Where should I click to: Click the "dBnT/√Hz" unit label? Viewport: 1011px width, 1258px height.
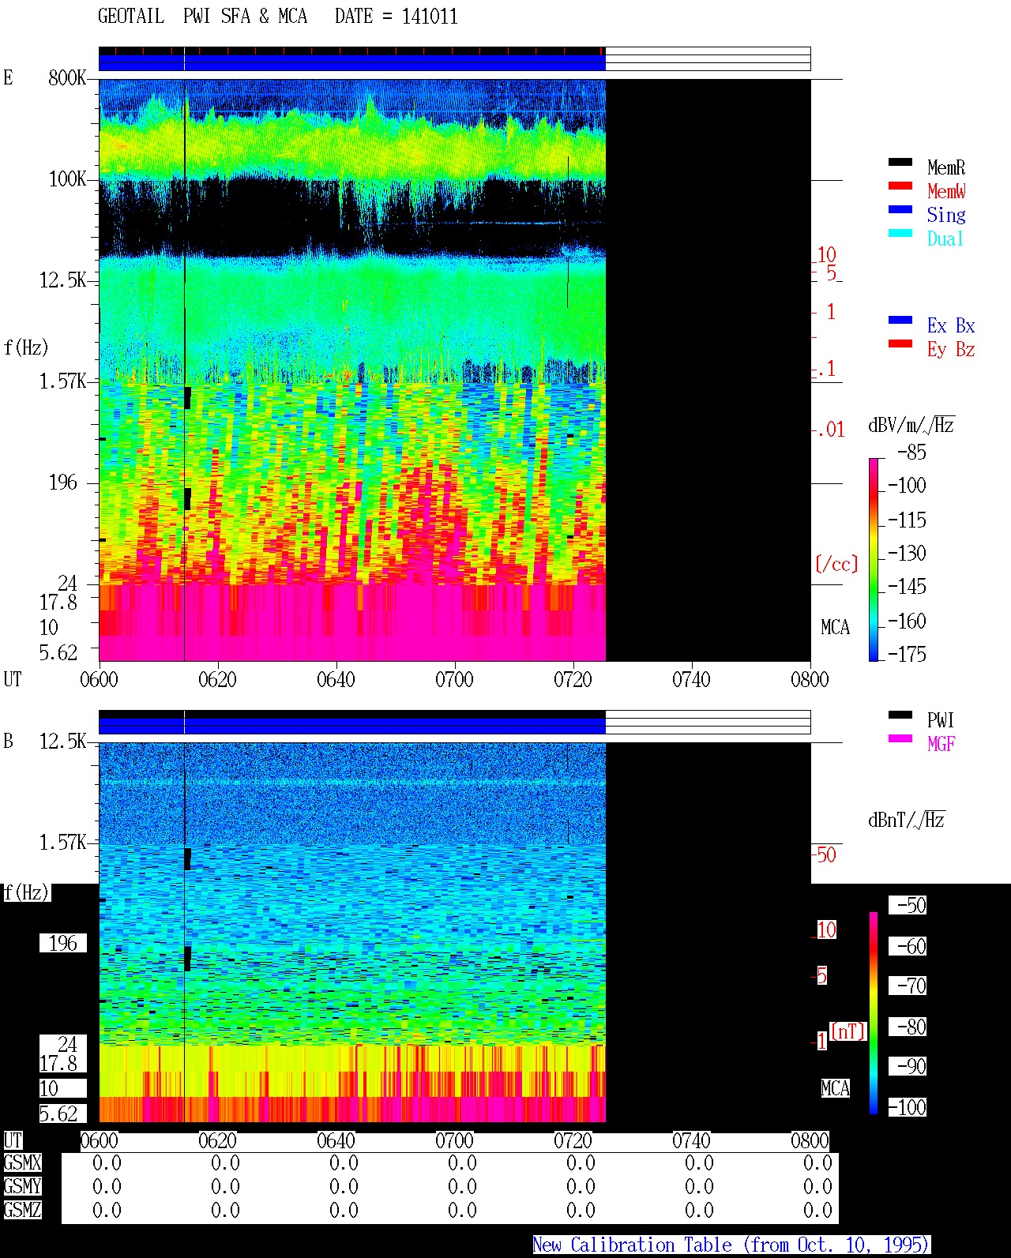coord(906,820)
